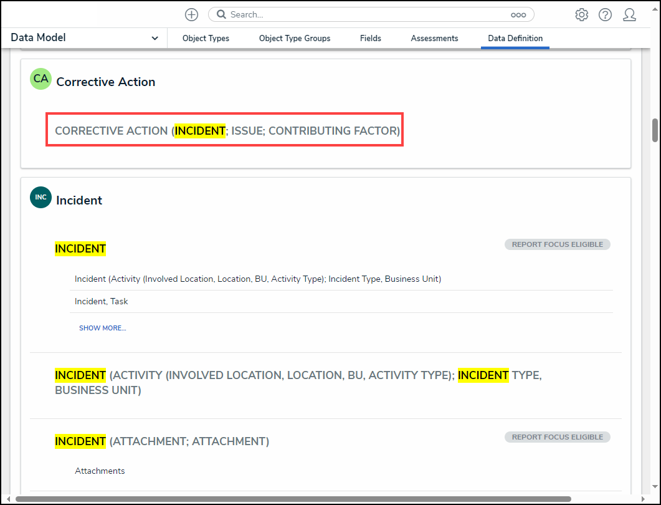Open the Corrective Action data definition

(227, 131)
